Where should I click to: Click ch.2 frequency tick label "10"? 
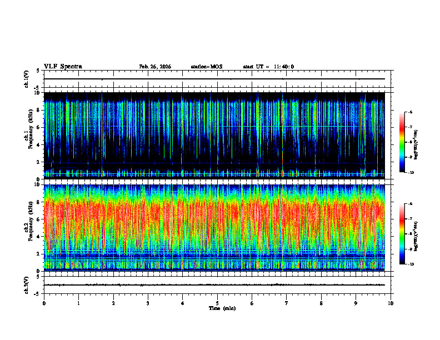click(37, 184)
